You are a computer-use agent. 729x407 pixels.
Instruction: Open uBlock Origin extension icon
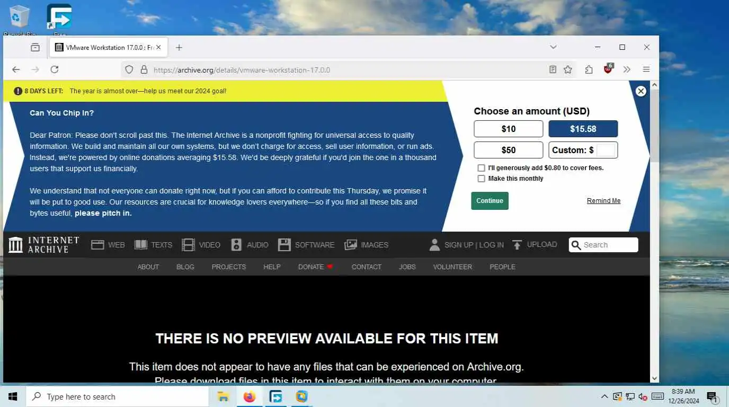pyautogui.click(x=608, y=69)
